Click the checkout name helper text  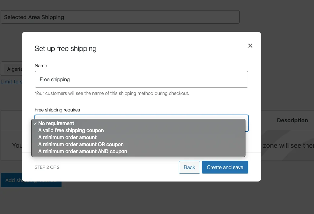tap(112, 94)
